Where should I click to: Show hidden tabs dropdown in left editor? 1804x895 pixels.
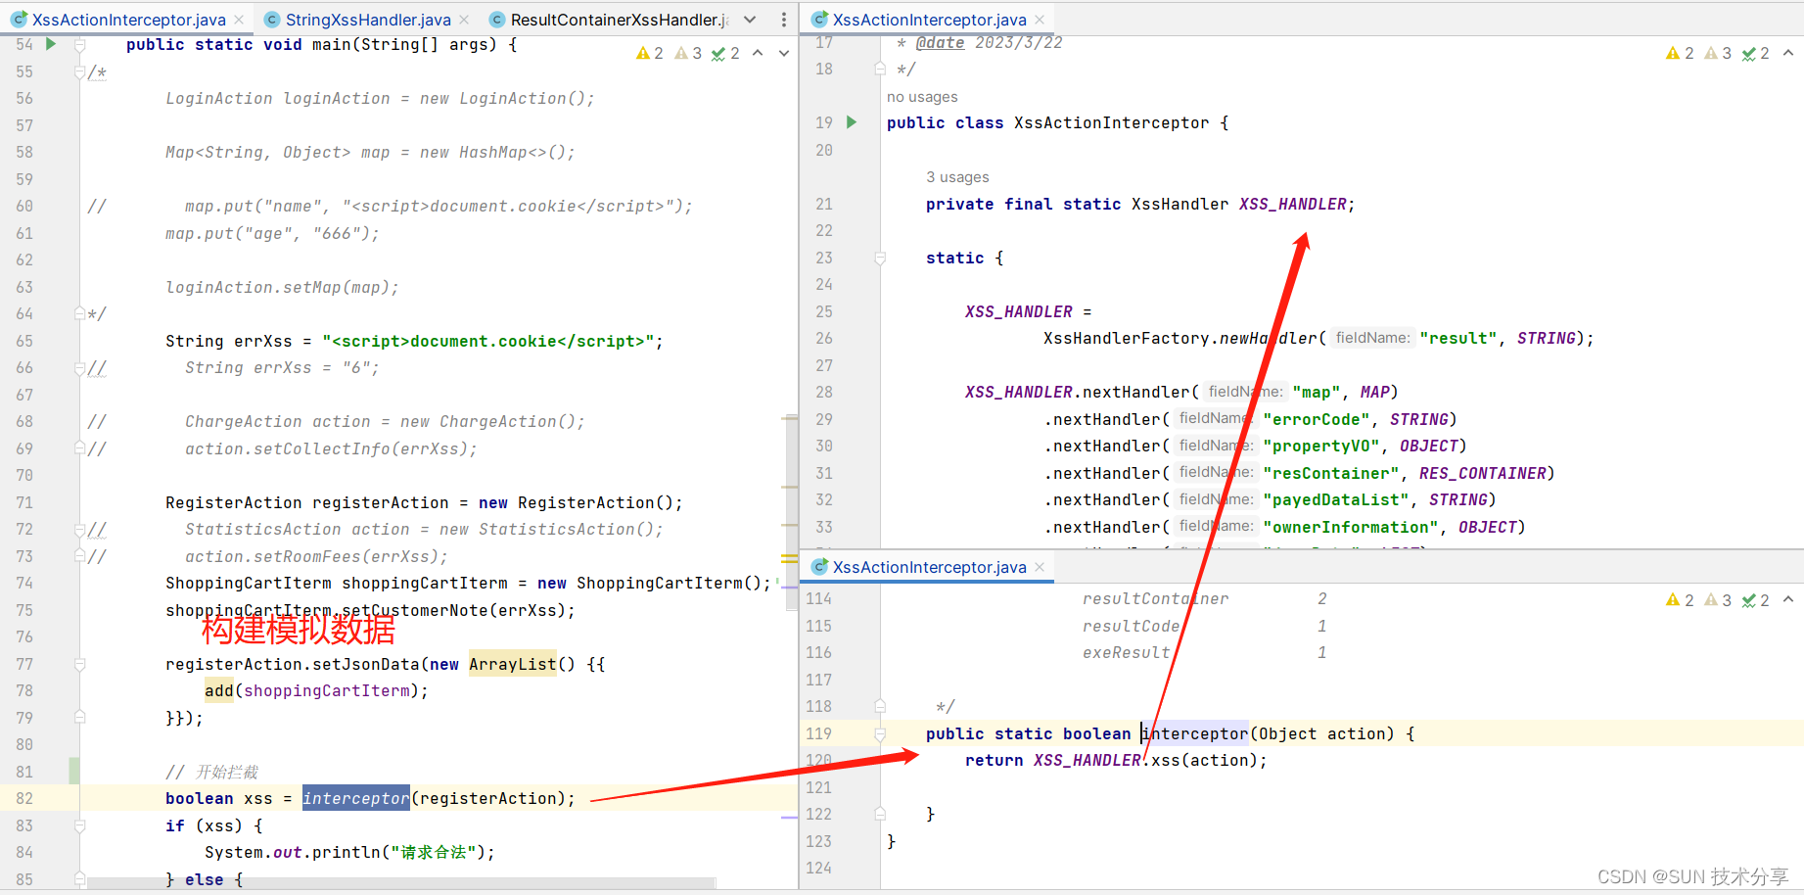coord(750,20)
